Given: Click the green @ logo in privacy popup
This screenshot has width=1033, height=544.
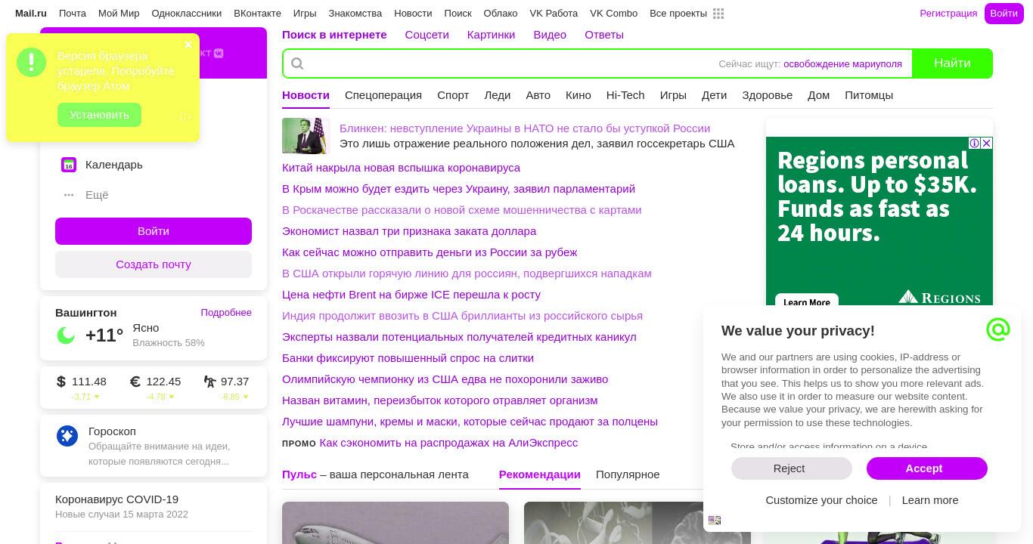Looking at the screenshot, I should click(998, 329).
